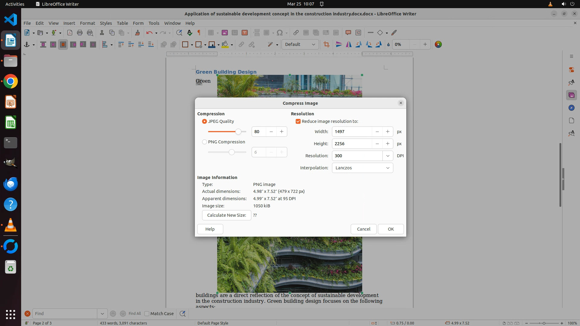Open the Resolution DPI dropdown
The width and height of the screenshot is (580, 326).
(388, 156)
